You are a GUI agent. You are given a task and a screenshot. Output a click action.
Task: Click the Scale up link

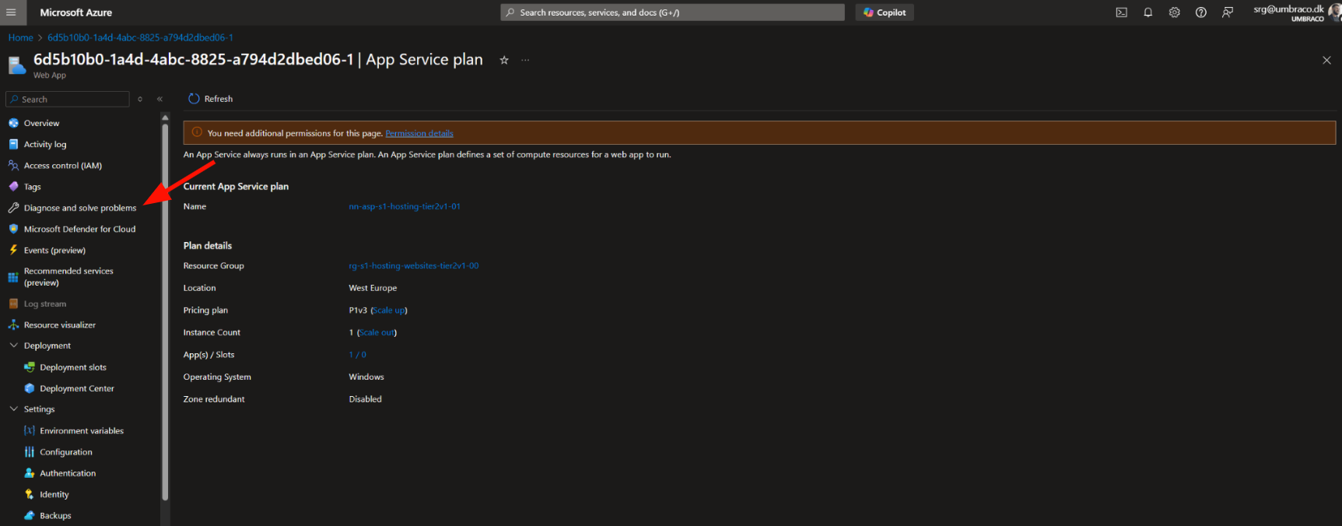(389, 310)
